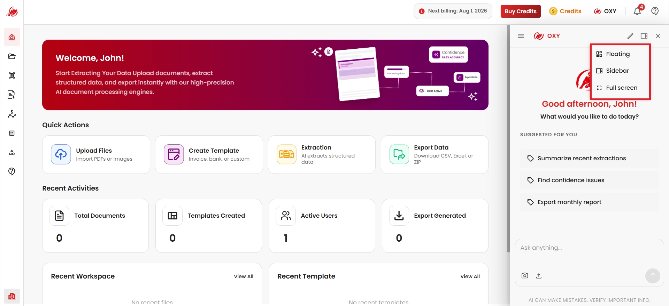Click the organization building icon at sidebar bottom
The image size is (669, 306).
pyautogui.click(x=12, y=296)
